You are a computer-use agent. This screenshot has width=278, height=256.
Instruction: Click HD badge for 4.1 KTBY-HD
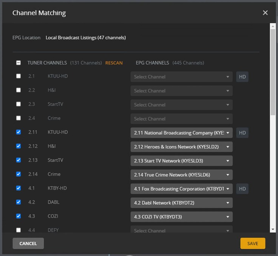[242, 189]
